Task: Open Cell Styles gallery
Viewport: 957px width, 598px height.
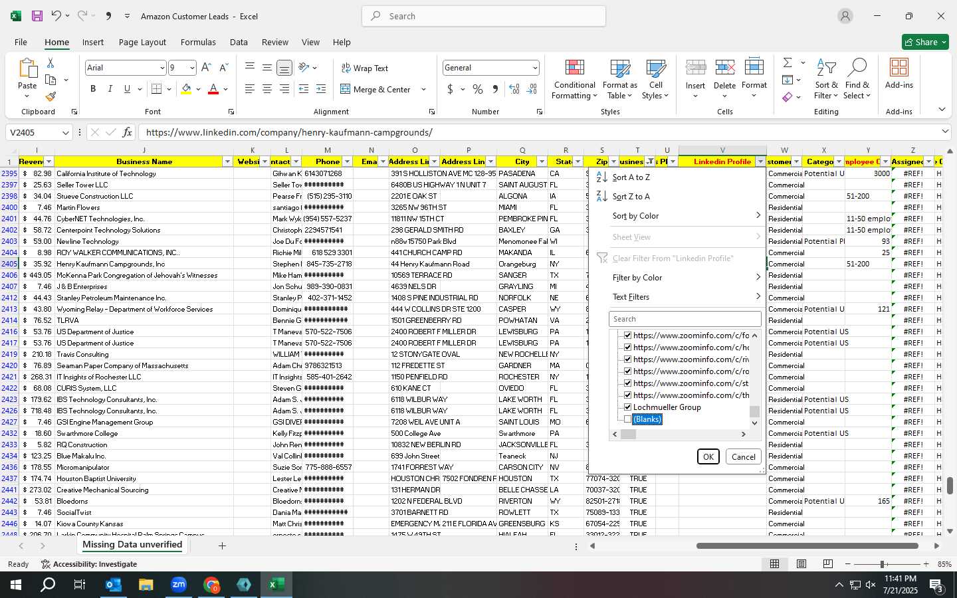Action: [656, 79]
